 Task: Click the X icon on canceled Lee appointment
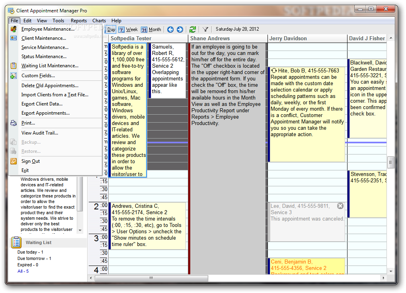coord(340,206)
